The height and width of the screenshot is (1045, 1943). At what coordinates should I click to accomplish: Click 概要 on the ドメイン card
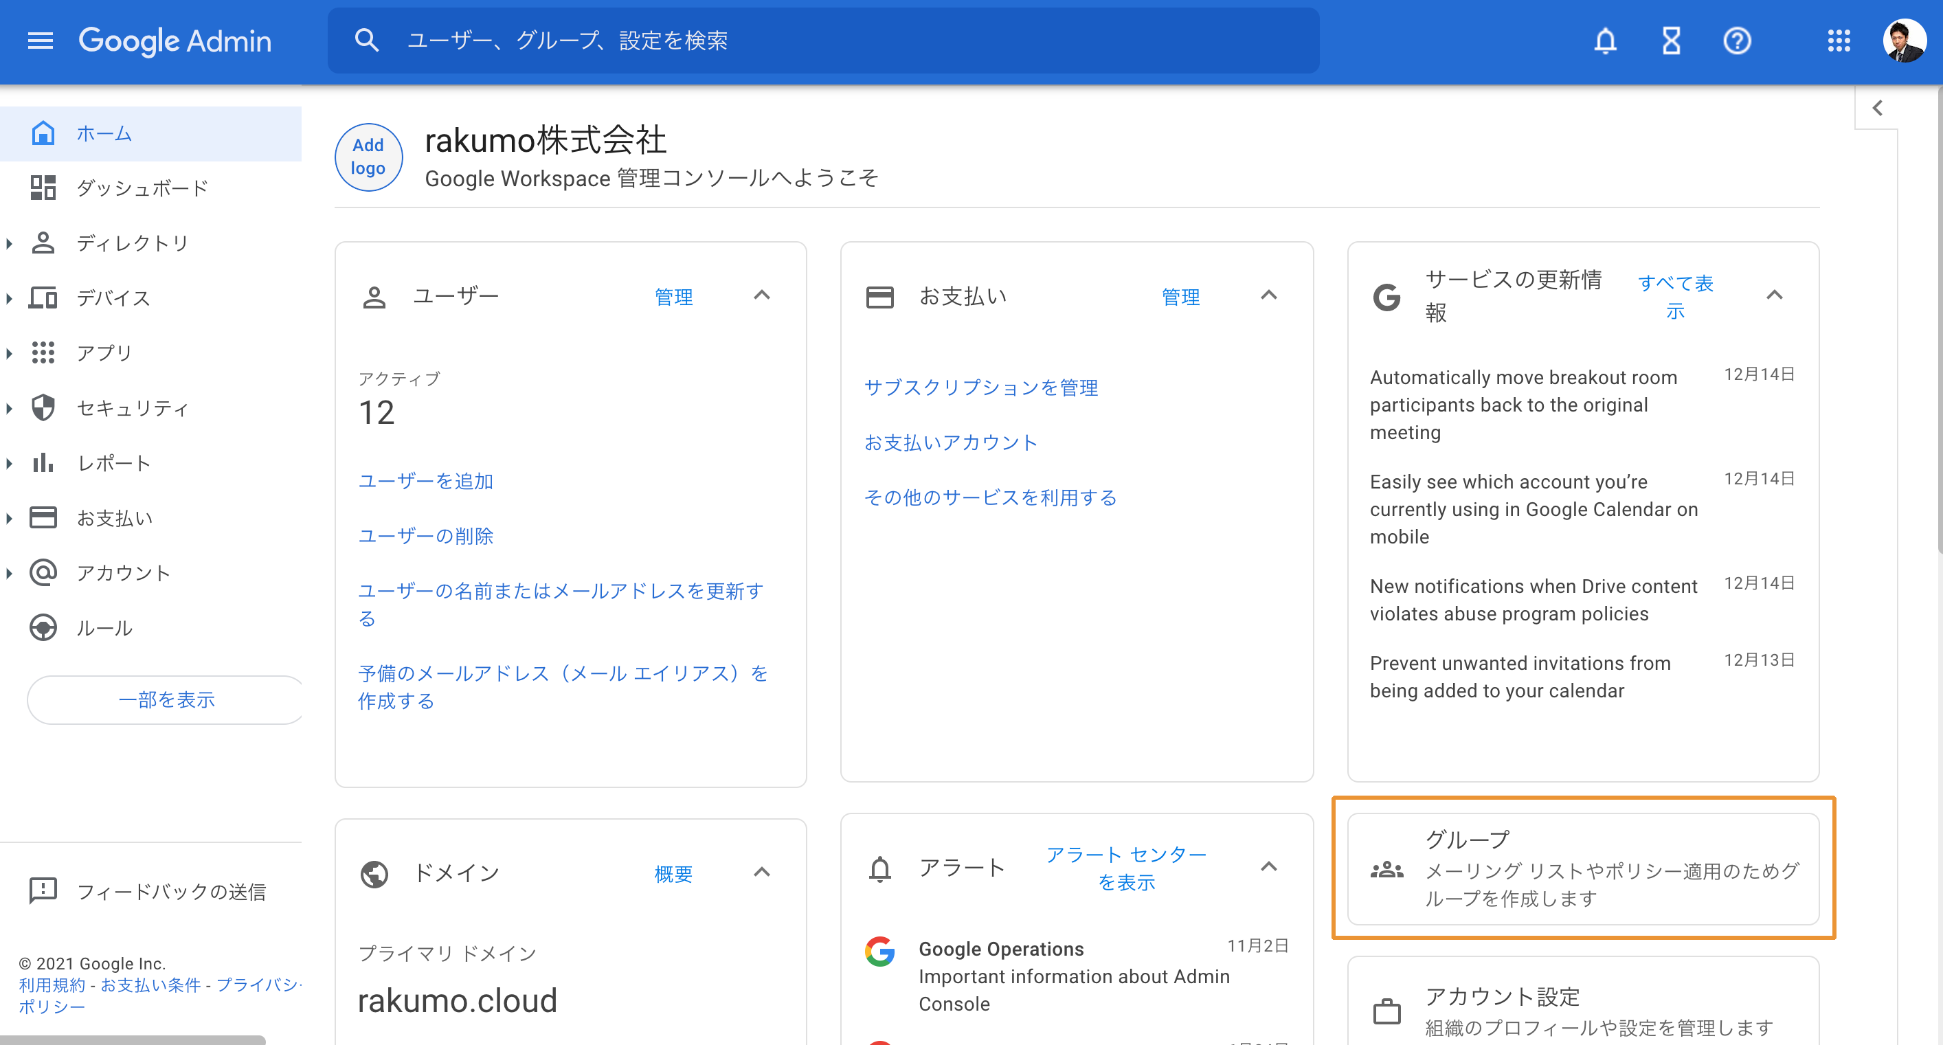click(673, 874)
